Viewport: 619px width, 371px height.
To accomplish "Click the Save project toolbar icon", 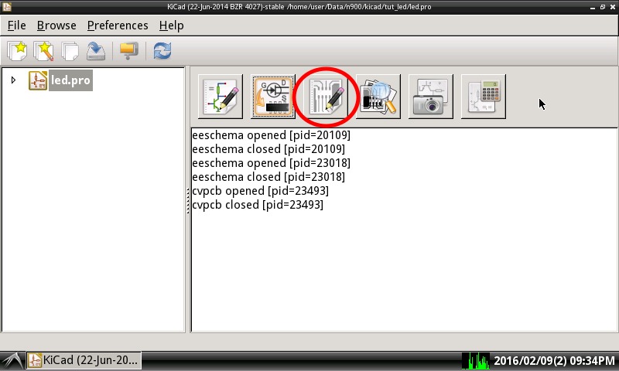I will coord(96,51).
